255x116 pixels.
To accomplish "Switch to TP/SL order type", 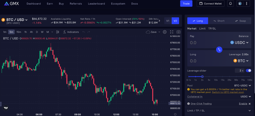I will click(x=212, y=29).
